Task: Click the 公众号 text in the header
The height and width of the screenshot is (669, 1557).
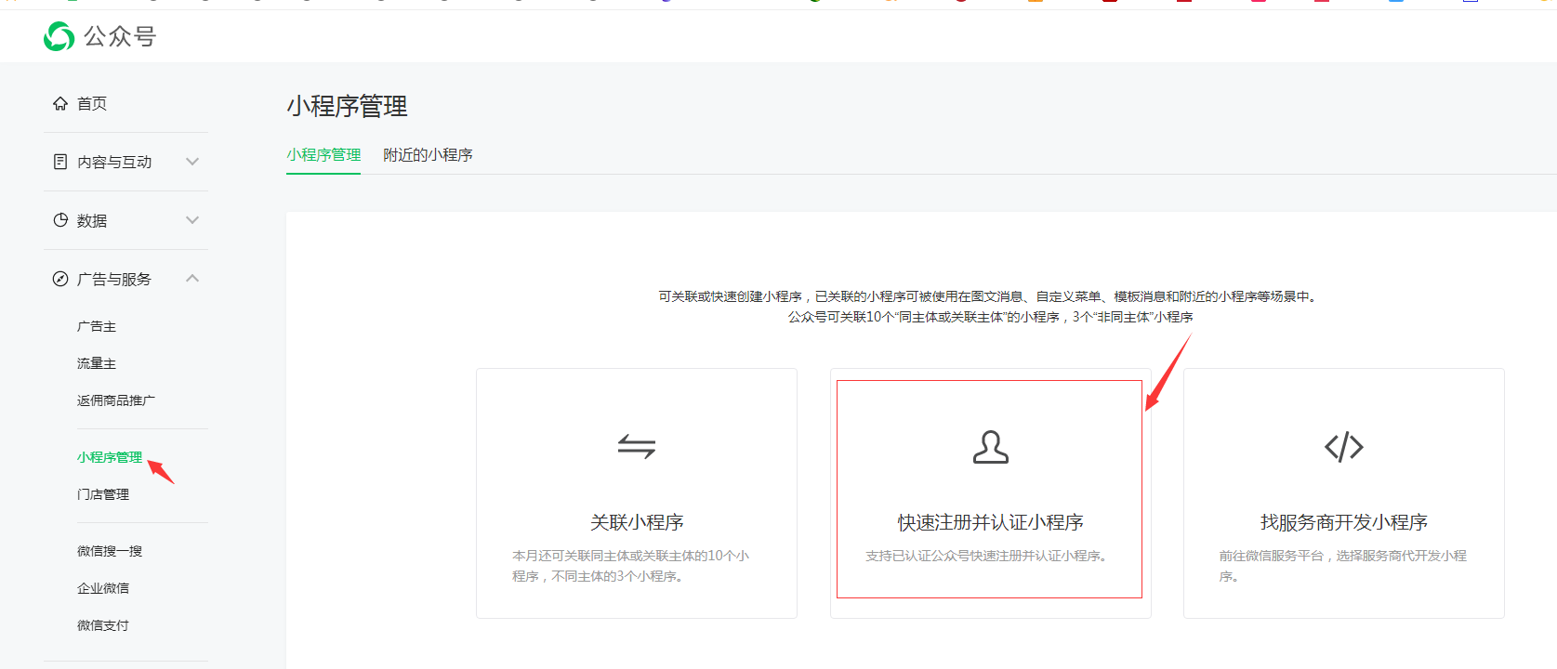Action: [x=120, y=36]
